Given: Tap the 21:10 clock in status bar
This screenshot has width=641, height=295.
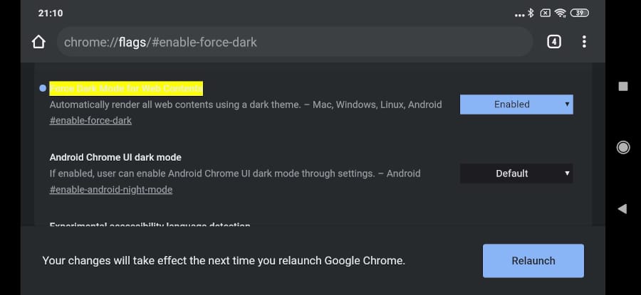Looking at the screenshot, I should pyautogui.click(x=50, y=13).
